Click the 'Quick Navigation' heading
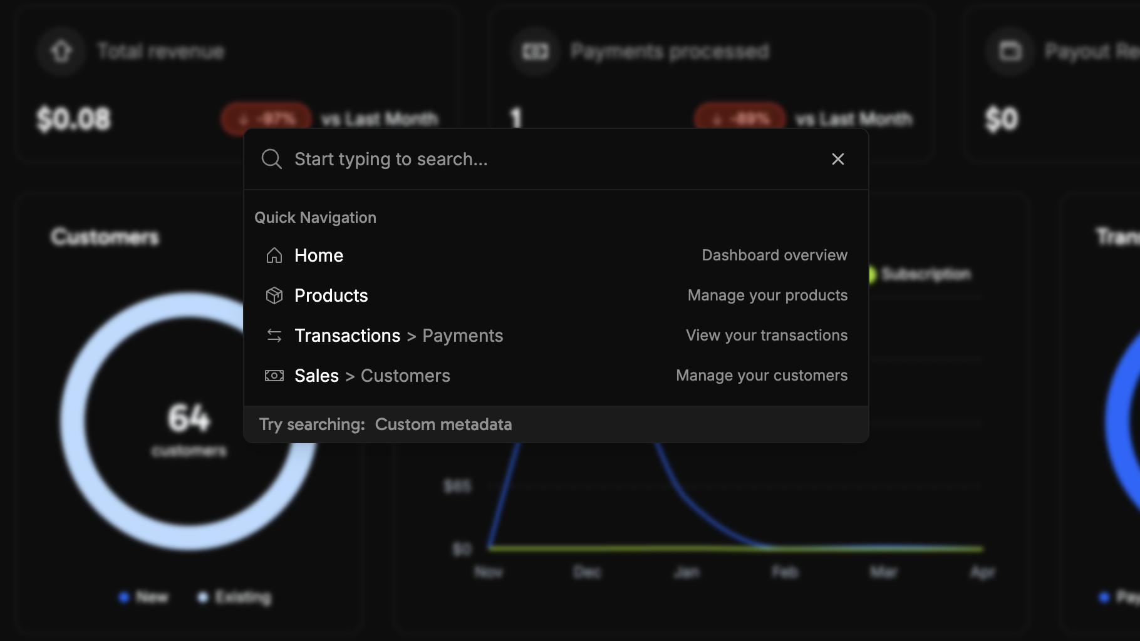Viewport: 1140px width, 641px height. (x=315, y=218)
